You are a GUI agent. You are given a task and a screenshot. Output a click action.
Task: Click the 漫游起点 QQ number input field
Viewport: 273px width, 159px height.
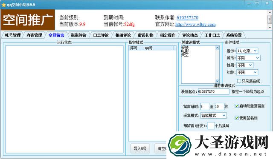213,91
